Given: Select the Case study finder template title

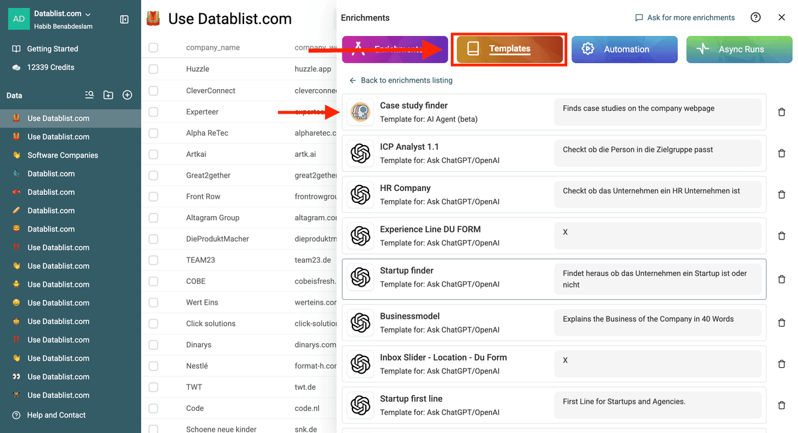Looking at the screenshot, I should coord(414,105).
